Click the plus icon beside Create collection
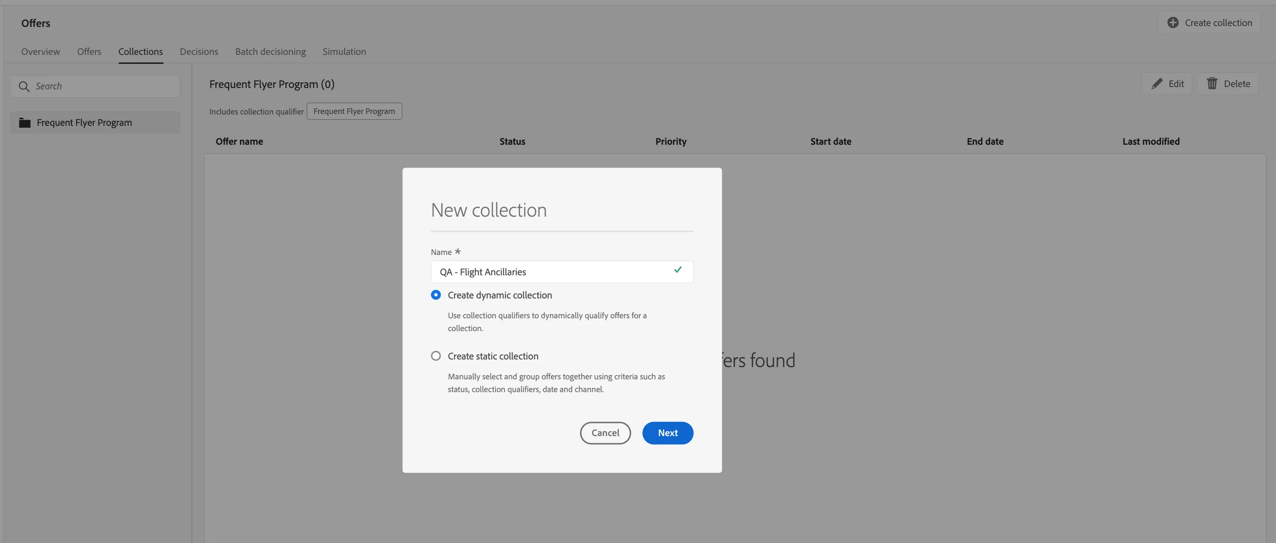Image resolution: width=1276 pixels, height=543 pixels. (x=1172, y=23)
